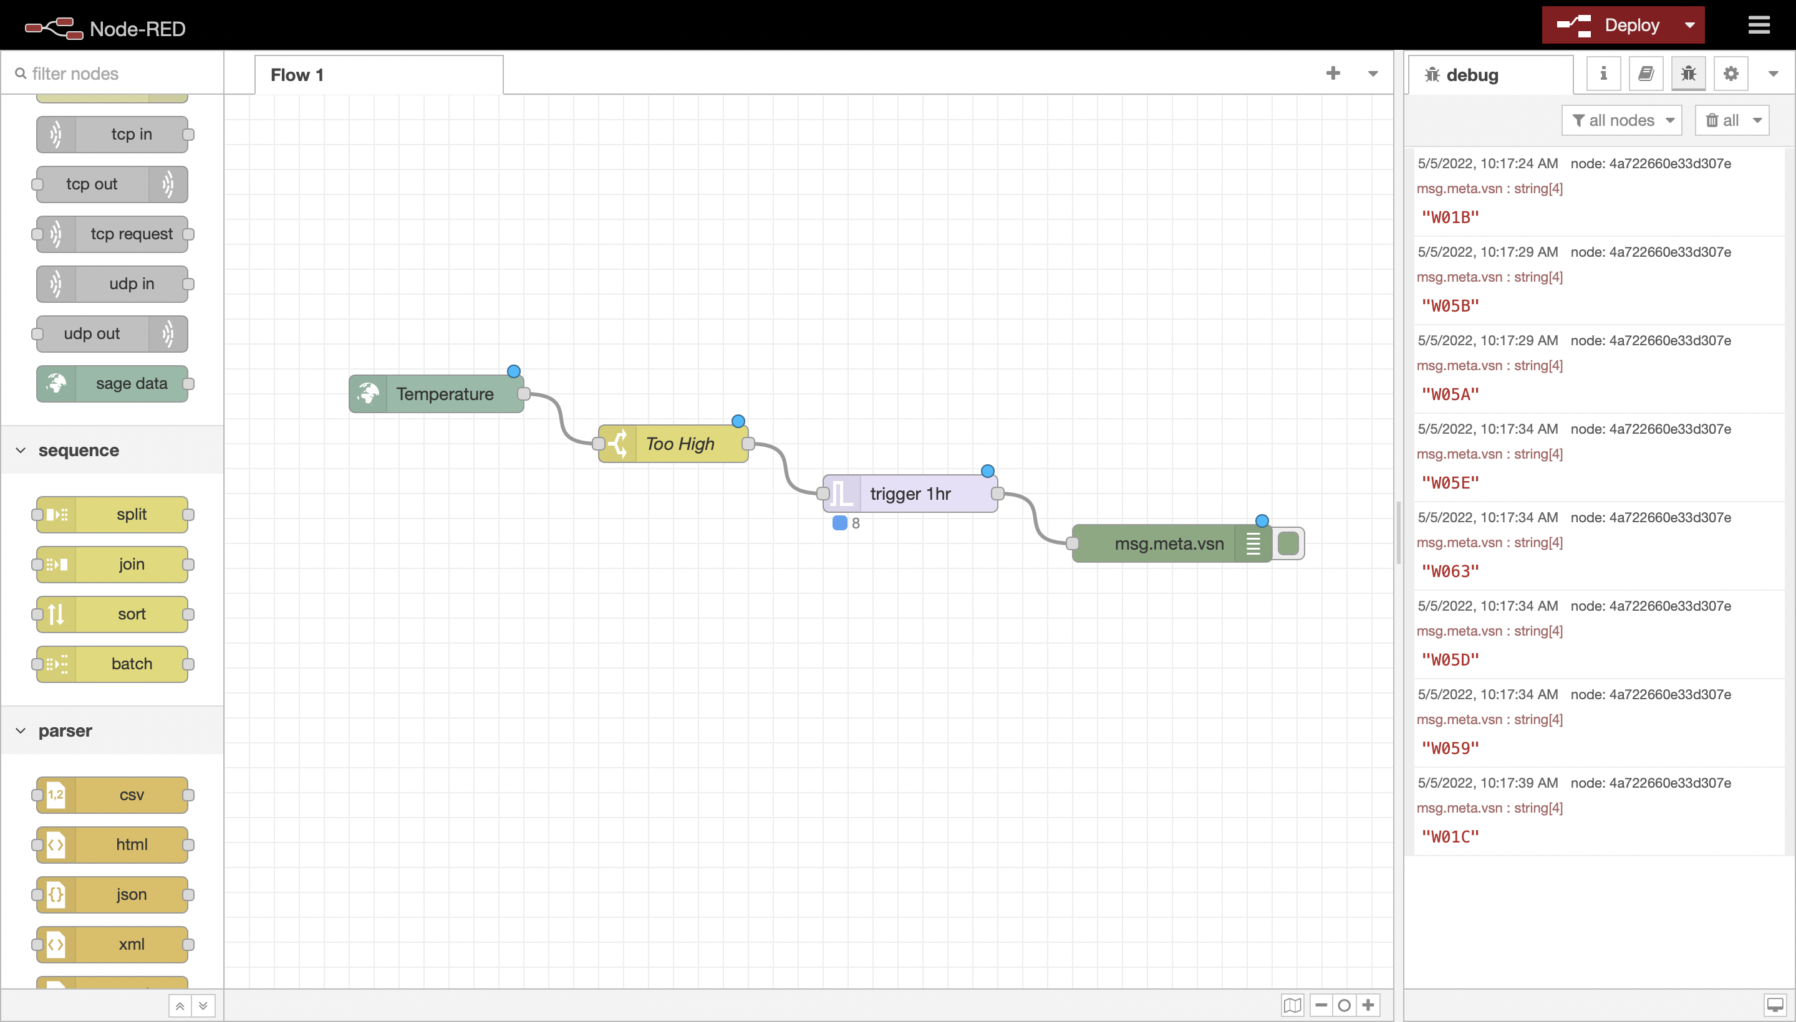The height and width of the screenshot is (1022, 1796).
Task: Add a new flow tab
Action: 1333,73
